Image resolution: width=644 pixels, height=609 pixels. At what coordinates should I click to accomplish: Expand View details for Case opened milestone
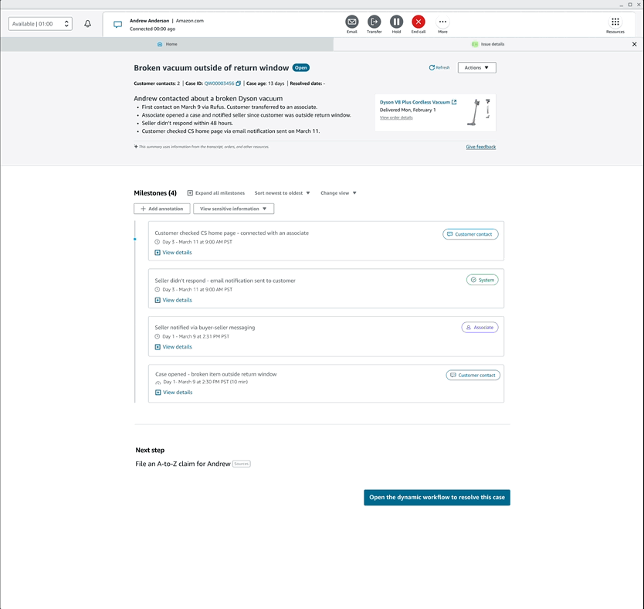pos(174,393)
